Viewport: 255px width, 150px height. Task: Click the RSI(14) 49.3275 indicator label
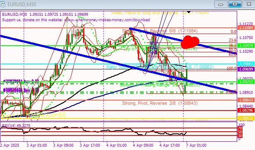tap(16, 125)
